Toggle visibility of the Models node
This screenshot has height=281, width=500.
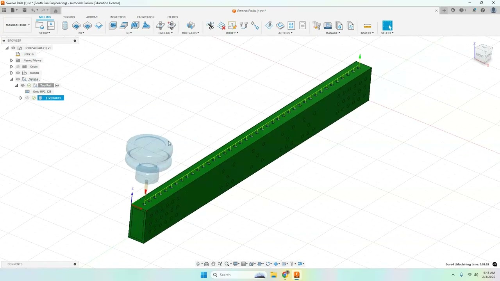pos(18,73)
